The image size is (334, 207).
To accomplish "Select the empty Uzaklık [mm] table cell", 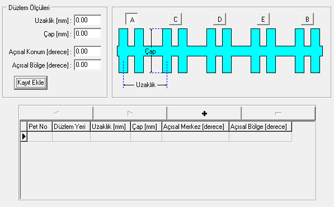I will 110,137.
